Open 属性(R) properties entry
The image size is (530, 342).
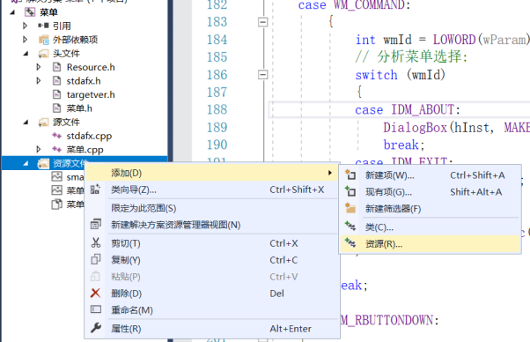point(212,329)
